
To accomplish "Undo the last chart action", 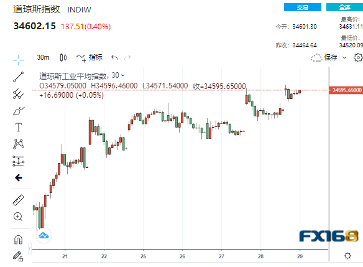I will point(114,57).
